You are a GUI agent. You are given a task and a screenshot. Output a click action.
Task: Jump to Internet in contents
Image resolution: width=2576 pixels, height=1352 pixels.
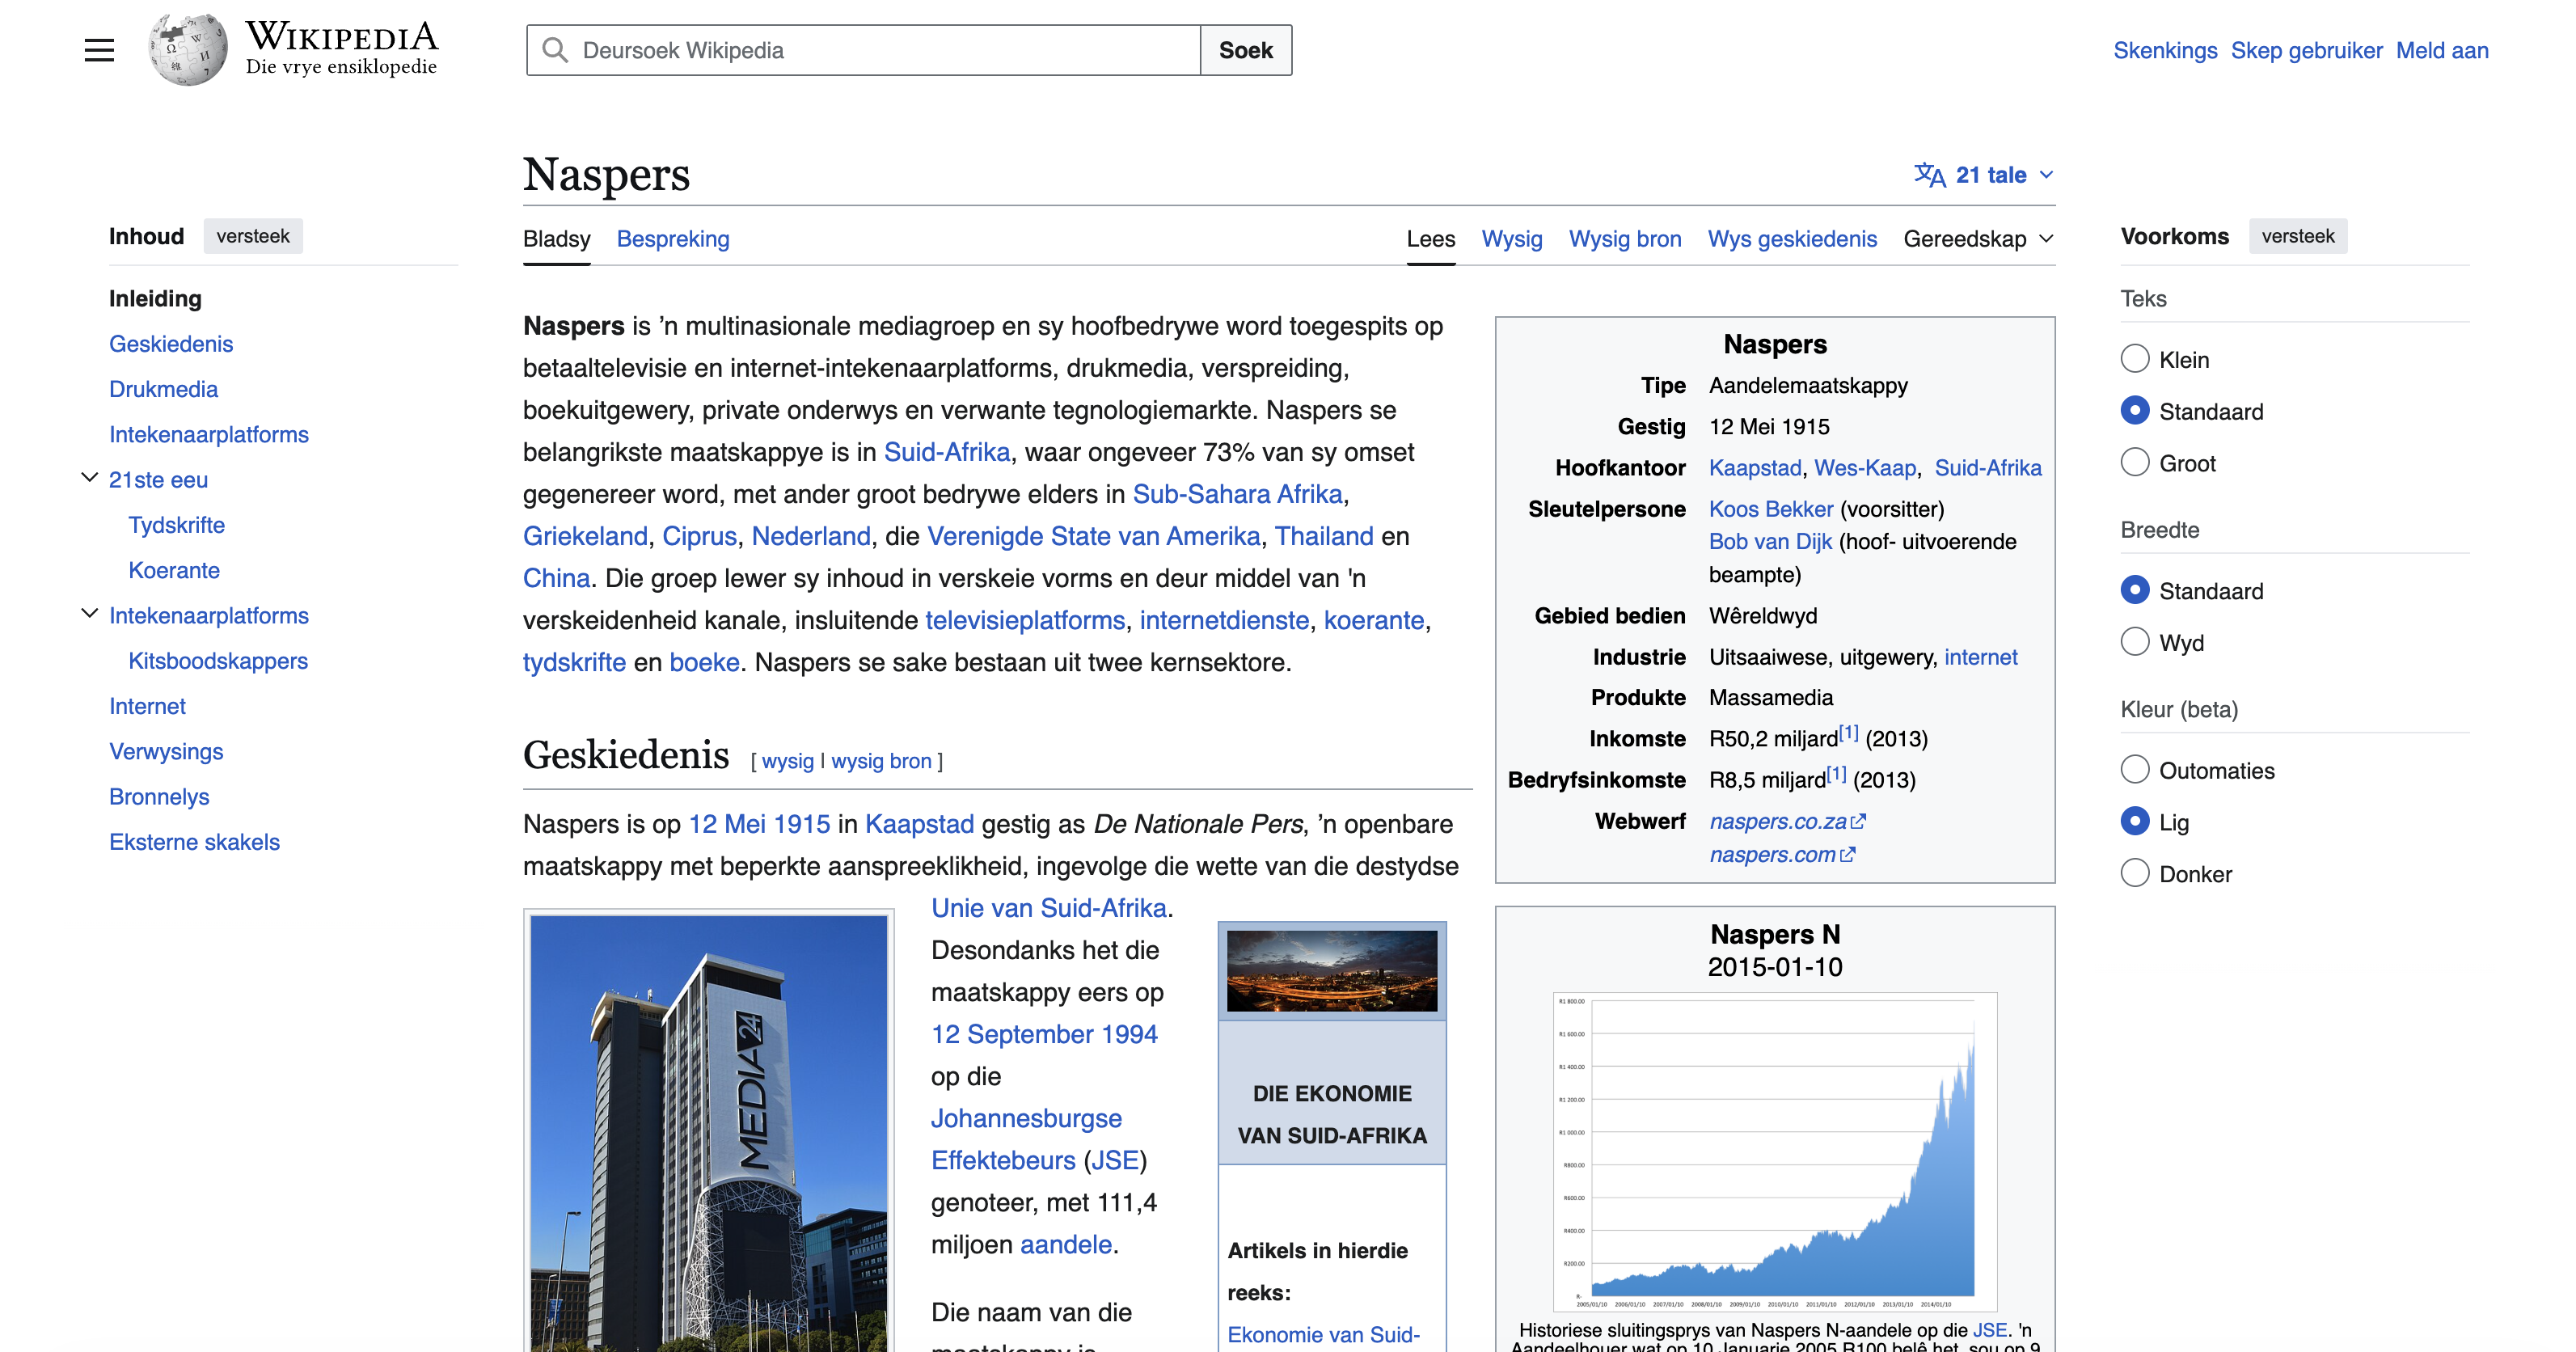point(147,706)
